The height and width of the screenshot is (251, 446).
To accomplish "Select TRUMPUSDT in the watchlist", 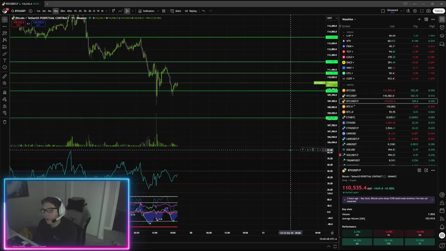I will pyautogui.click(x=388, y=160).
